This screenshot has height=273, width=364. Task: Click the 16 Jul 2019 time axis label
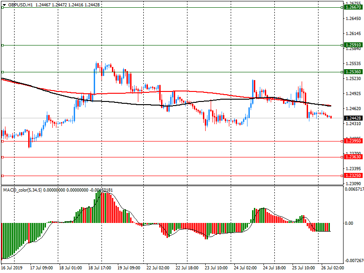click(x=12, y=268)
